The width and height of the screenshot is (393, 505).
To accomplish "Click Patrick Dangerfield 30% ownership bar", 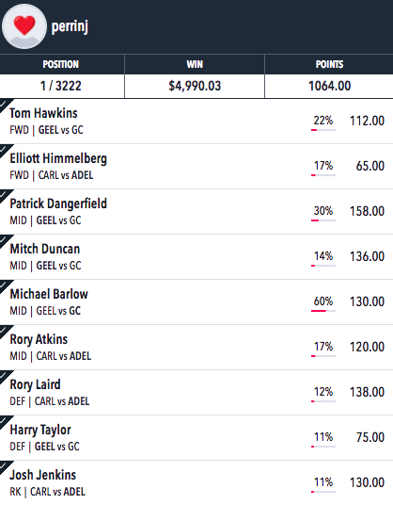I will [x=323, y=220].
